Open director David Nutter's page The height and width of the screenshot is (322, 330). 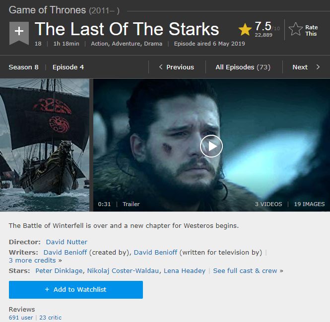(x=66, y=242)
